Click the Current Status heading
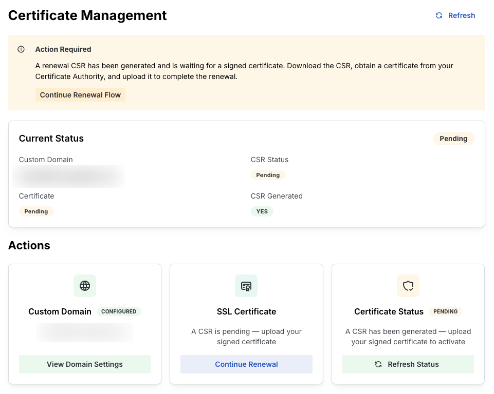The width and height of the screenshot is (494, 394). coord(51,139)
